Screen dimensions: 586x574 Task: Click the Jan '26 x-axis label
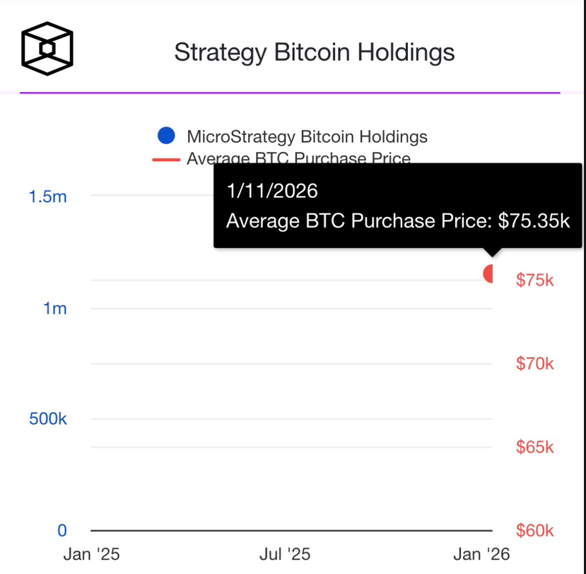[482, 554]
